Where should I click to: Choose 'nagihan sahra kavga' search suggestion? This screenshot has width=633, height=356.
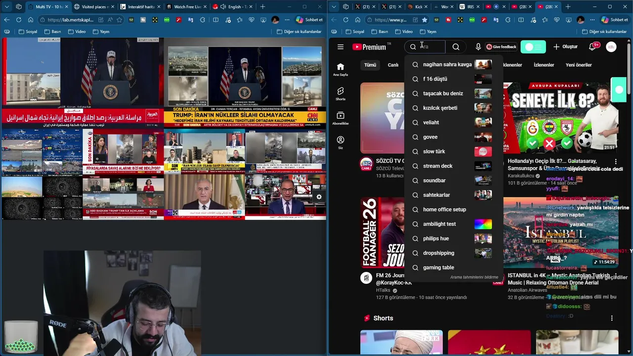453,64
